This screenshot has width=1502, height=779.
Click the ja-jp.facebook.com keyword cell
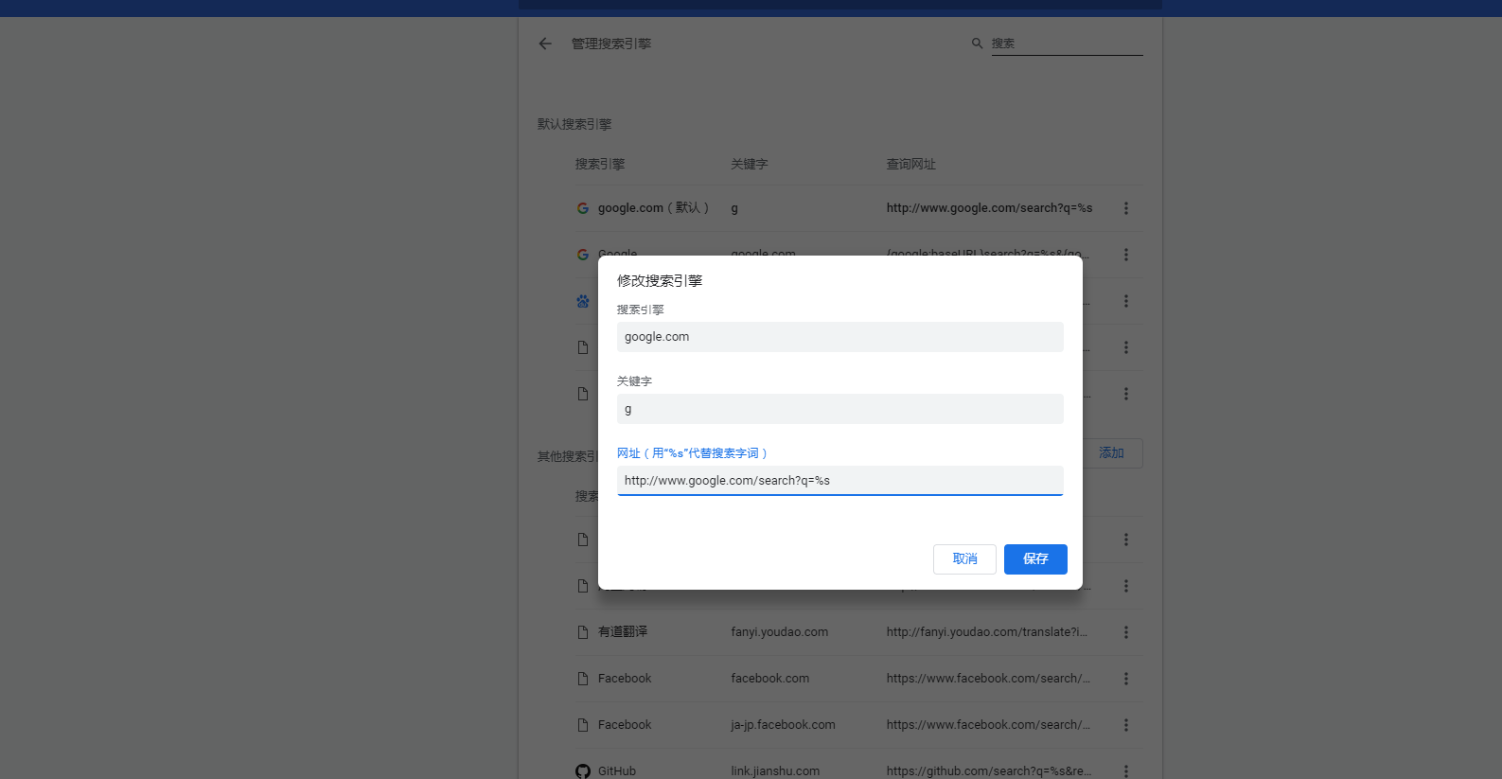point(783,725)
